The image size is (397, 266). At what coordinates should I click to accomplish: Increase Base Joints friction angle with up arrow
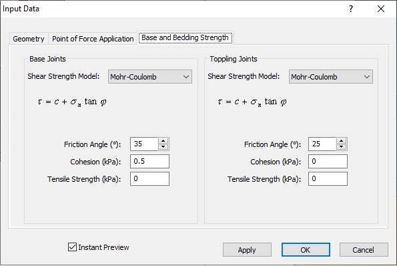tap(163, 141)
